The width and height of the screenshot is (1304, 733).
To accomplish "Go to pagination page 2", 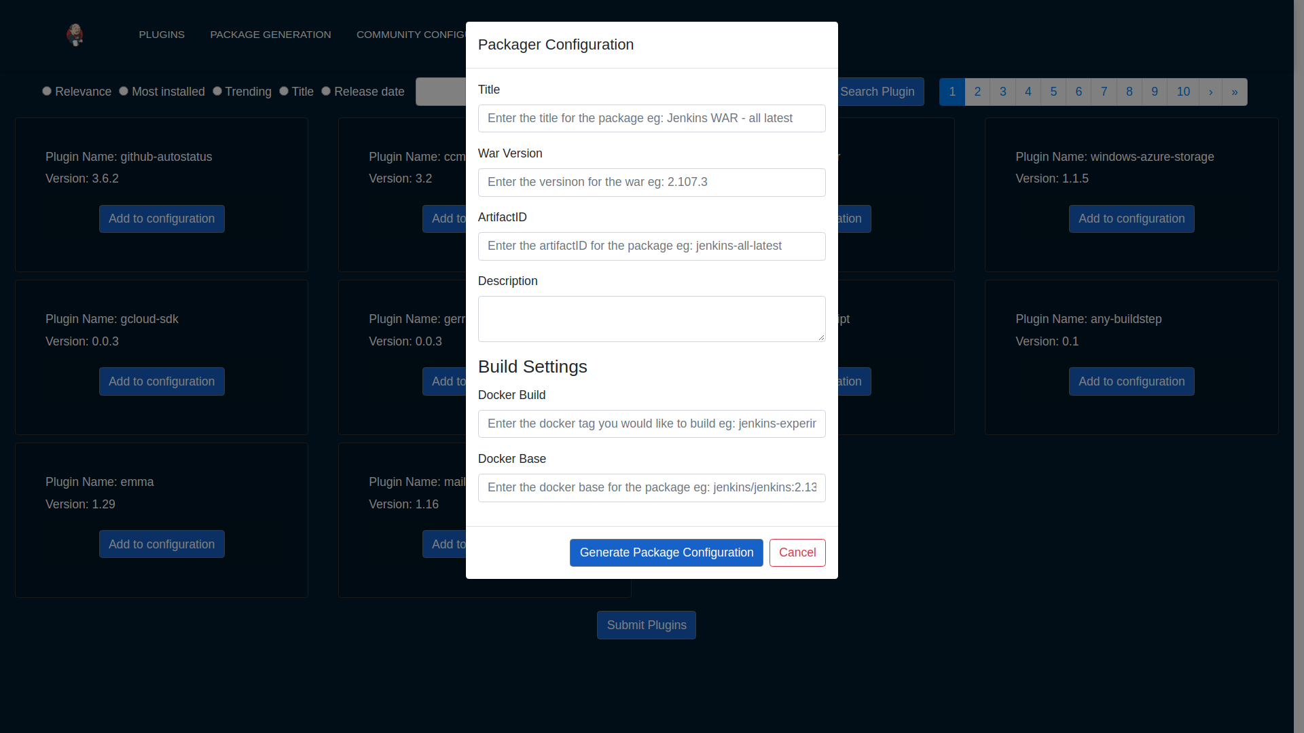I will (977, 92).
